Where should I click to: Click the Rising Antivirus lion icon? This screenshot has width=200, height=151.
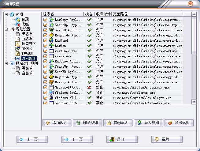click(x=51, y=82)
